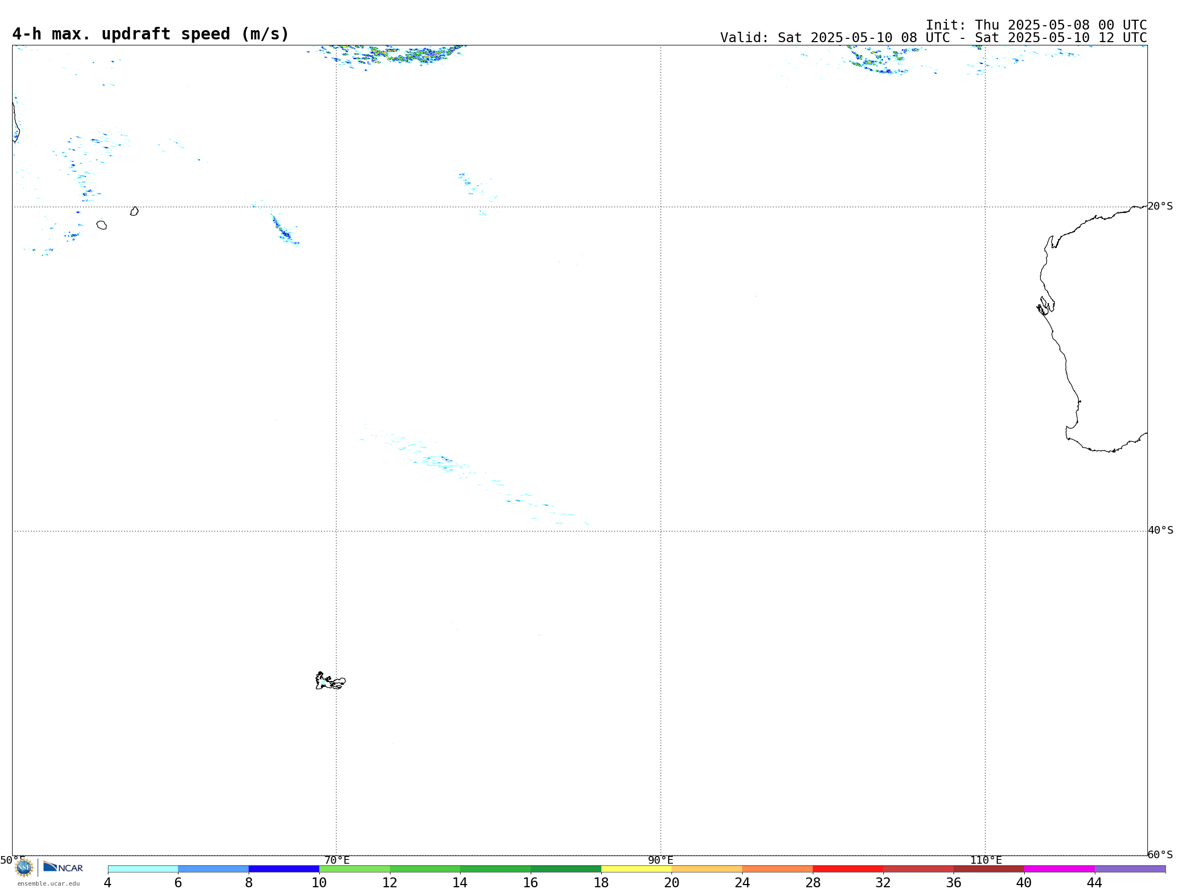This screenshot has width=1183, height=890.
Task: Click the orange 24-28 color swatch
Action: pyautogui.click(x=778, y=869)
